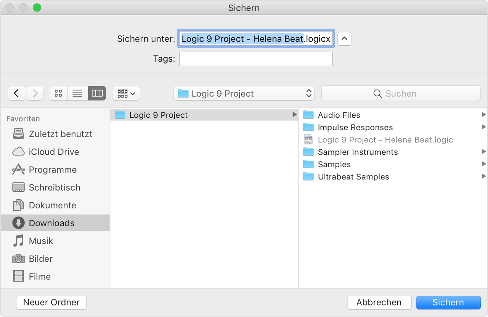
Task: Open the group-by arrangement dropdown
Action: [x=126, y=93]
